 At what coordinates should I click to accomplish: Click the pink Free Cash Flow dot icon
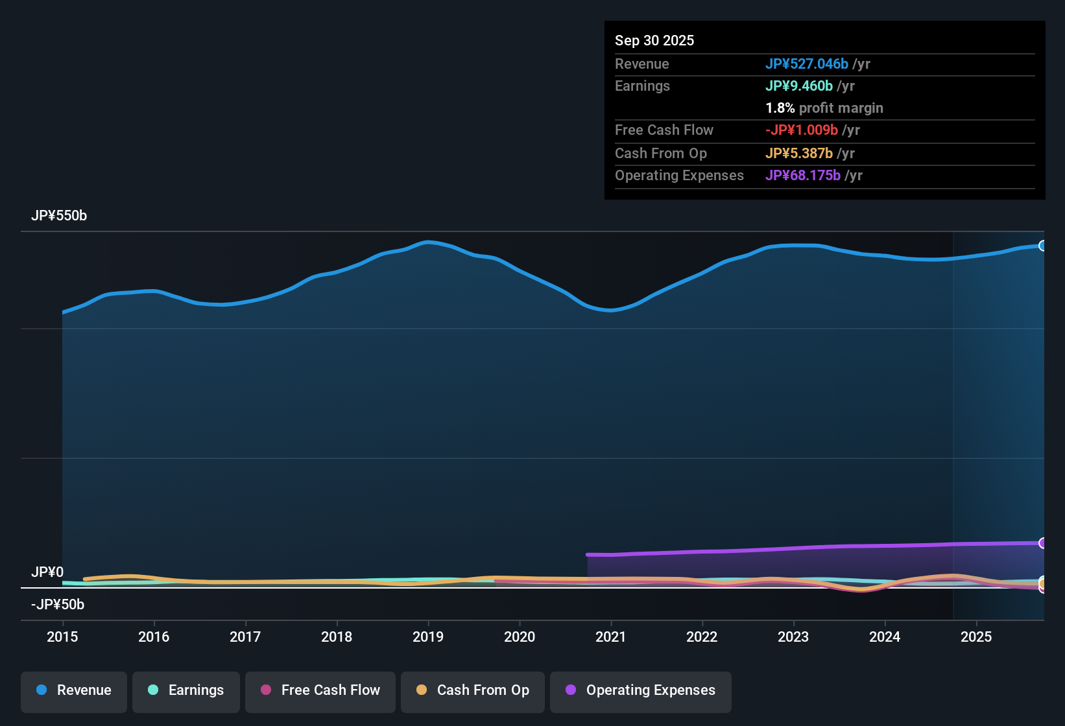pyautogui.click(x=265, y=690)
